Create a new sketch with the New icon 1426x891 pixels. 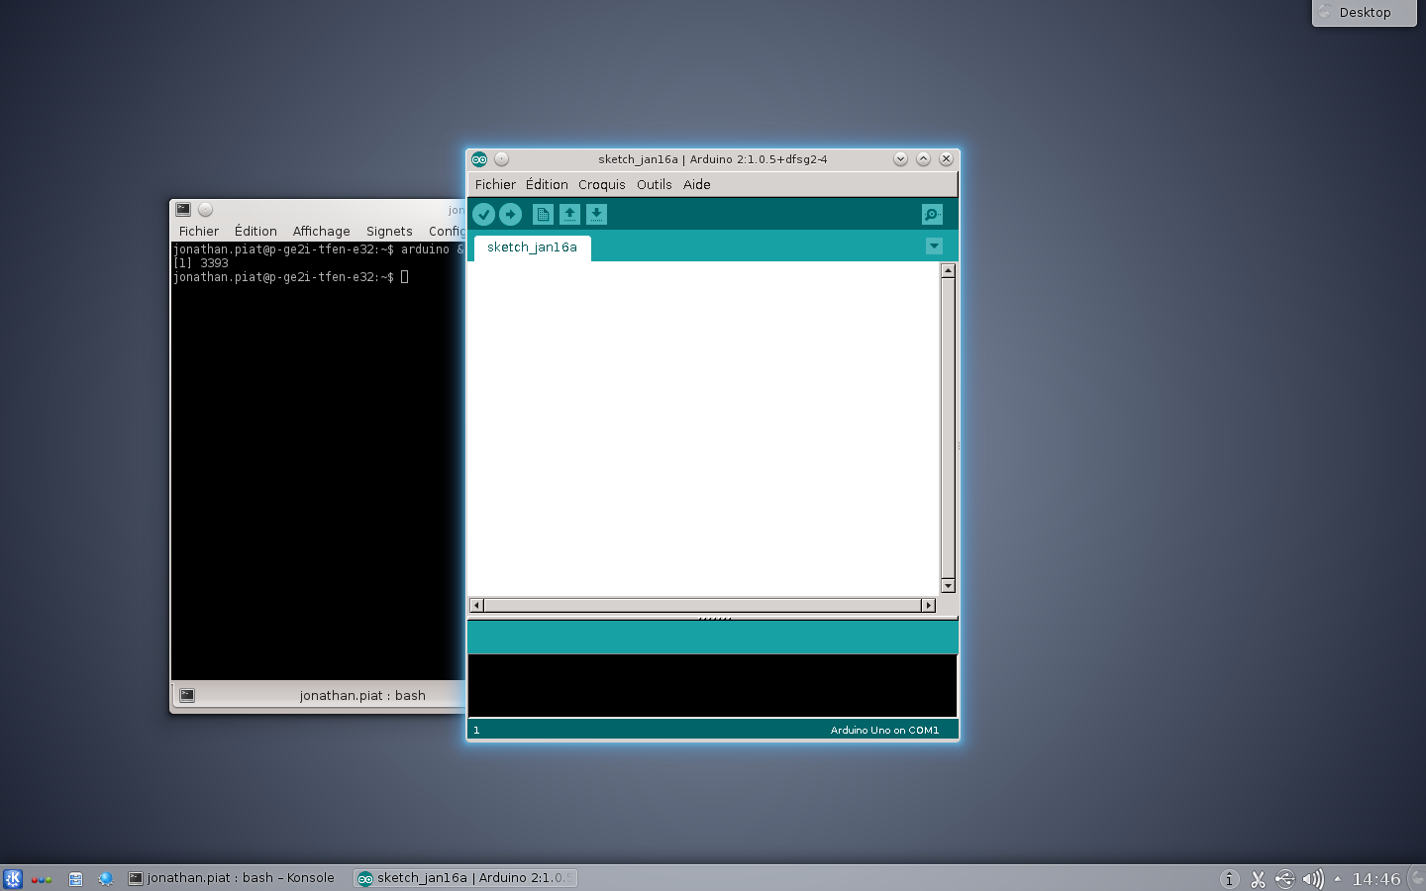coord(543,214)
